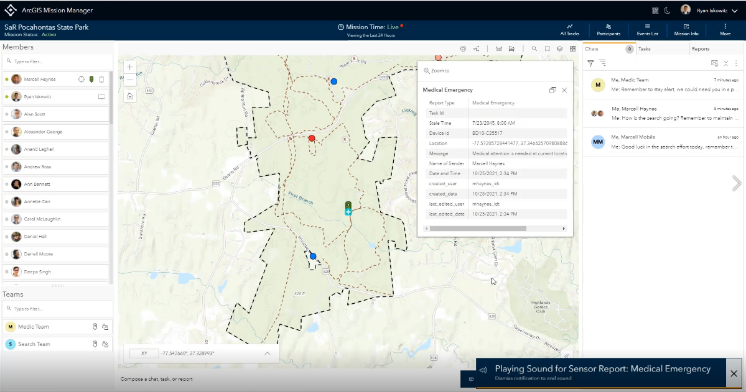746x392 pixels.
Task: Click the popup horizontal scrollbar
Action: coord(477,229)
